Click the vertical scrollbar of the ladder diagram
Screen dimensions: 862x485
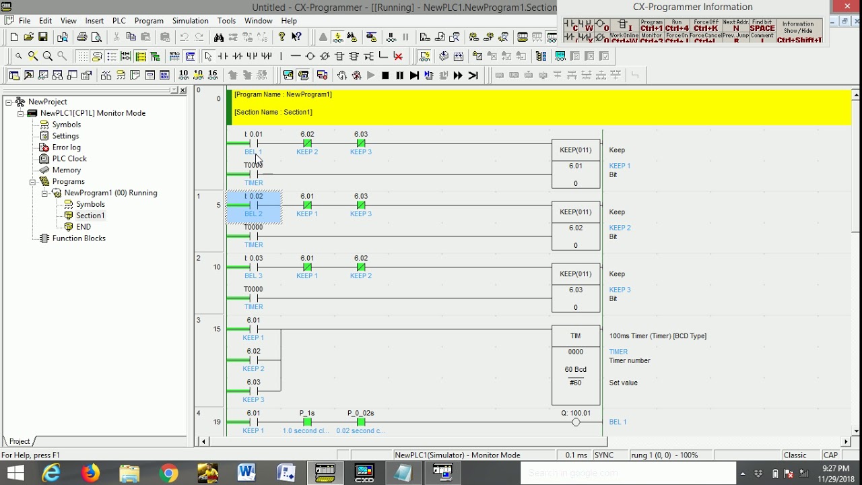(x=856, y=263)
